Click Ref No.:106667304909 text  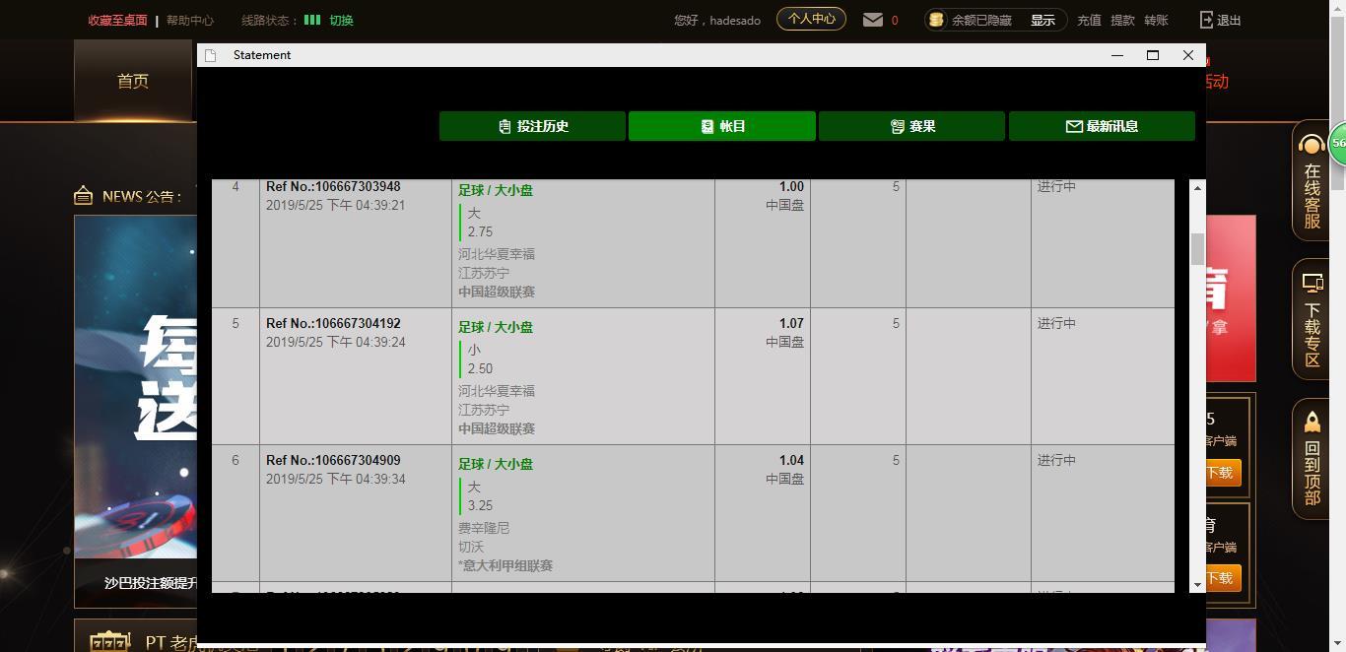pos(333,460)
